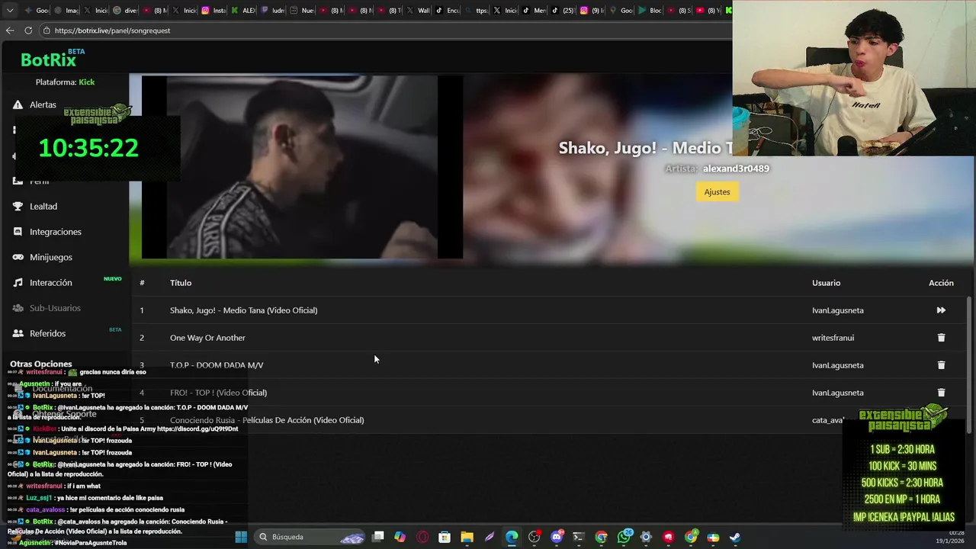Screen dimensions: 976x549
Task: Go back in the browser
Action: [10, 30]
